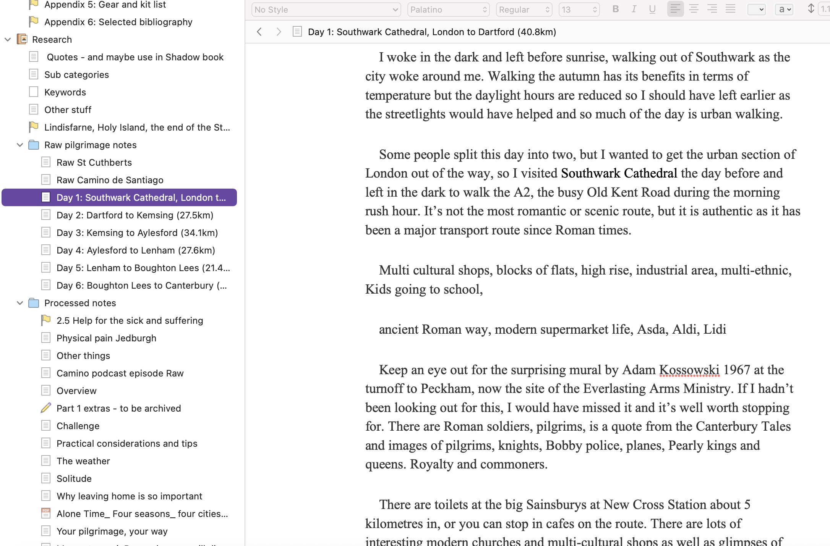This screenshot has width=830, height=546.
Task: Collapse the Processed notes folder
Action: [20, 303]
